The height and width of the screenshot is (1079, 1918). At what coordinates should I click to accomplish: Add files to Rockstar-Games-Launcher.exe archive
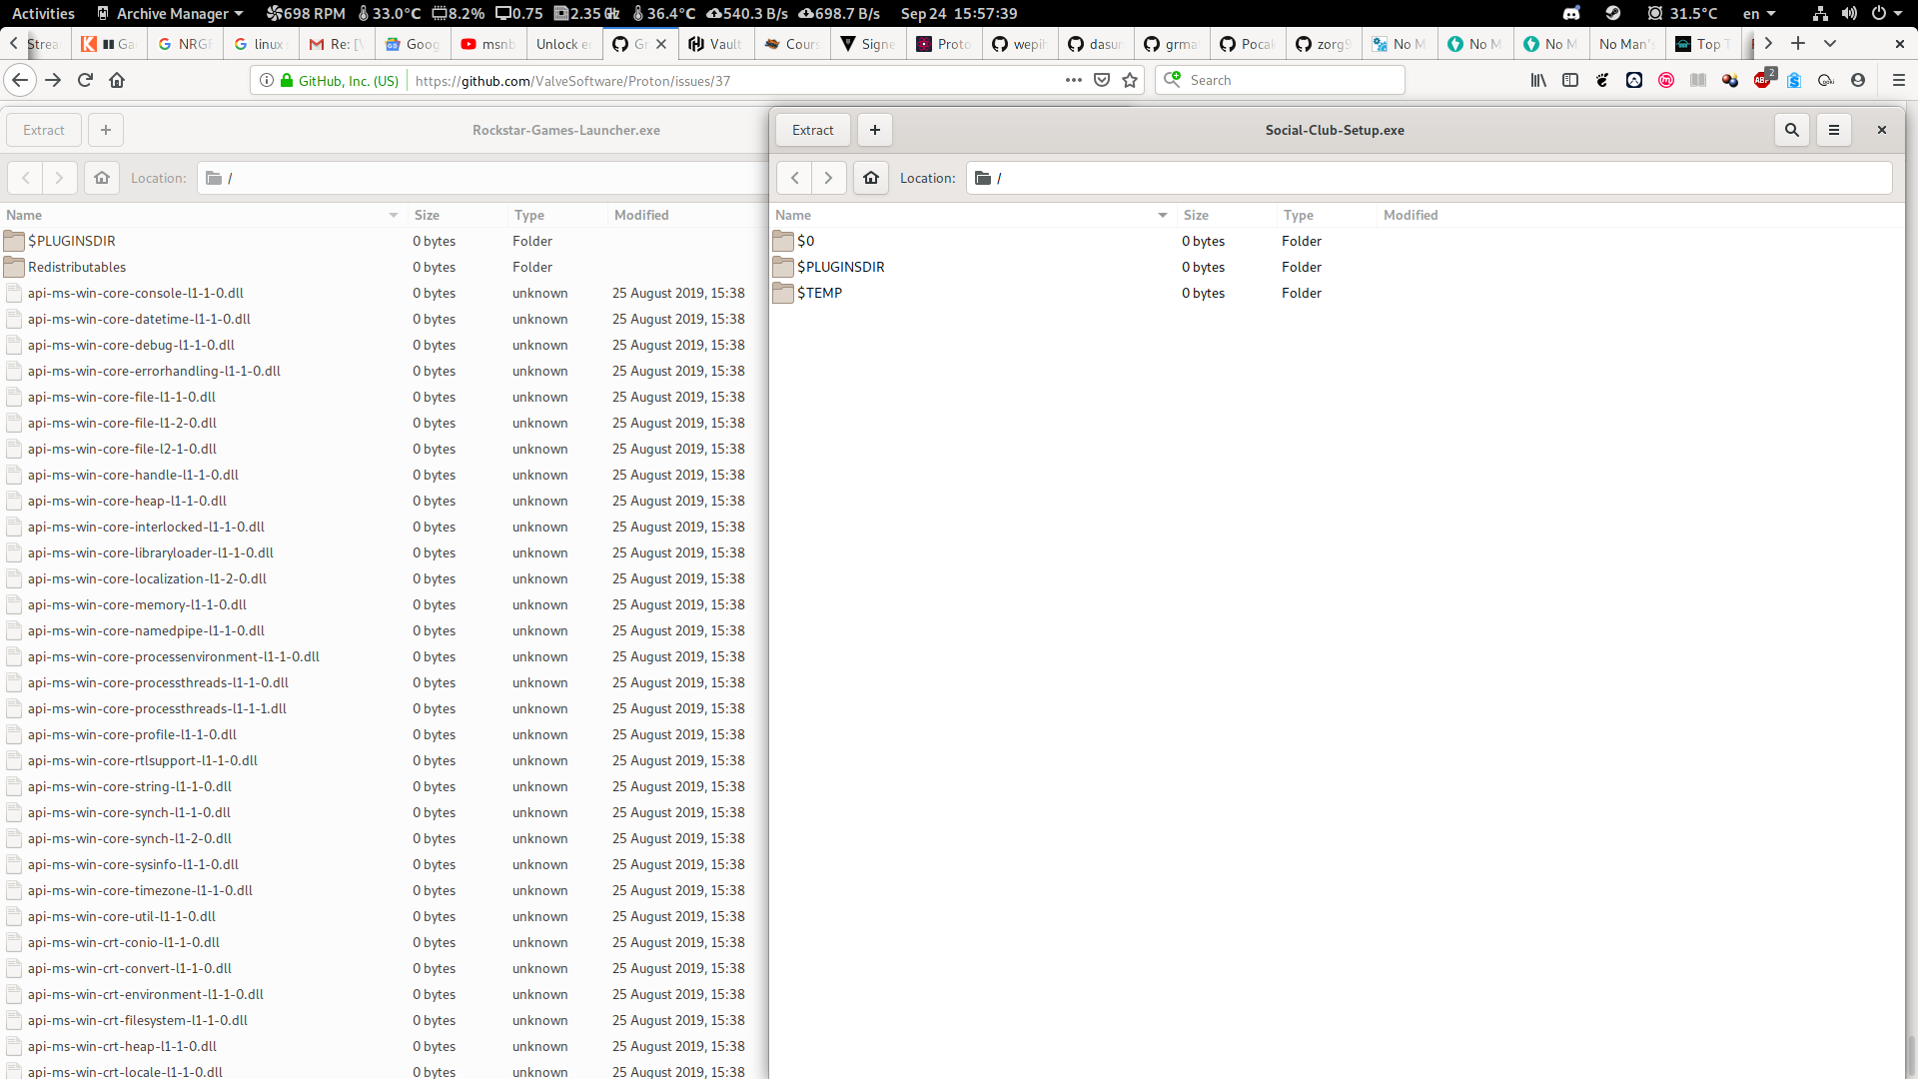[106, 130]
